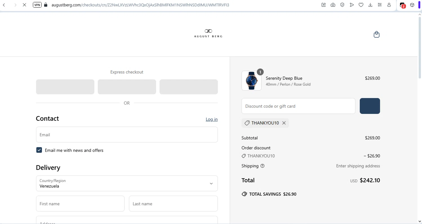Click the browser address bar URL
The width and height of the screenshot is (422, 224).
[140, 5]
